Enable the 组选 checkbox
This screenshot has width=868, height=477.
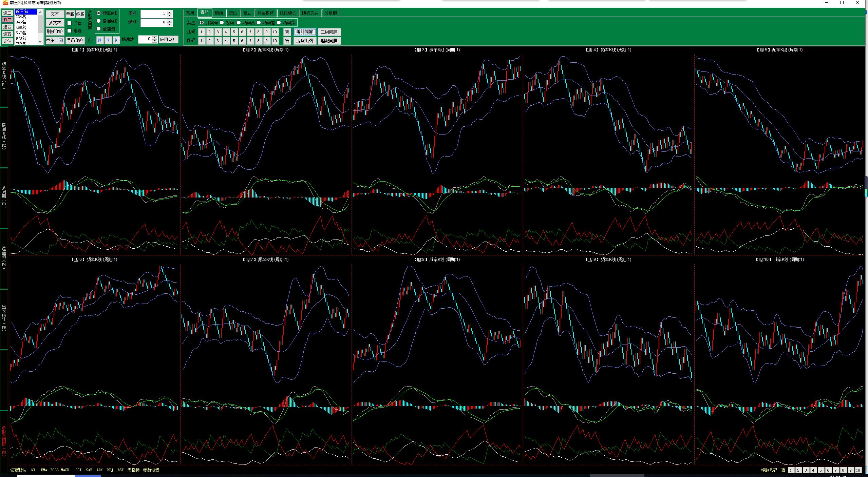click(x=70, y=31)
